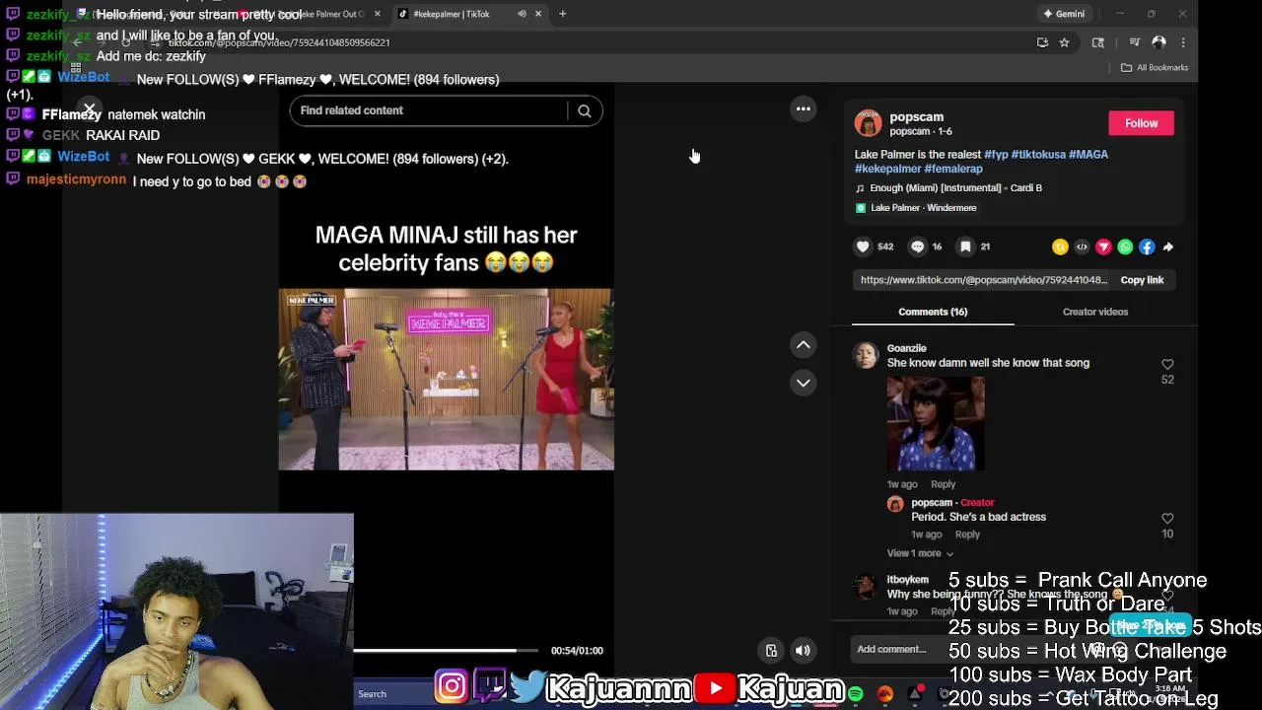
Task: Save the video with the bookmark icon
Action: pyautogui.click(x=966, y=247)
